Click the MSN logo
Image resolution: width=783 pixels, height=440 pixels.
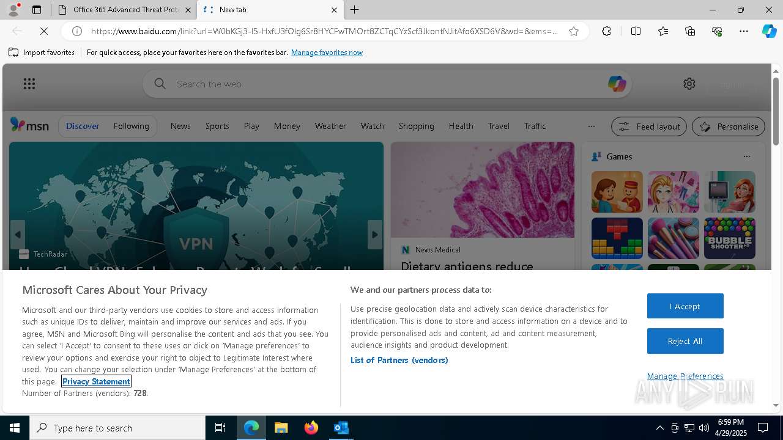click(x=29, y=125)
